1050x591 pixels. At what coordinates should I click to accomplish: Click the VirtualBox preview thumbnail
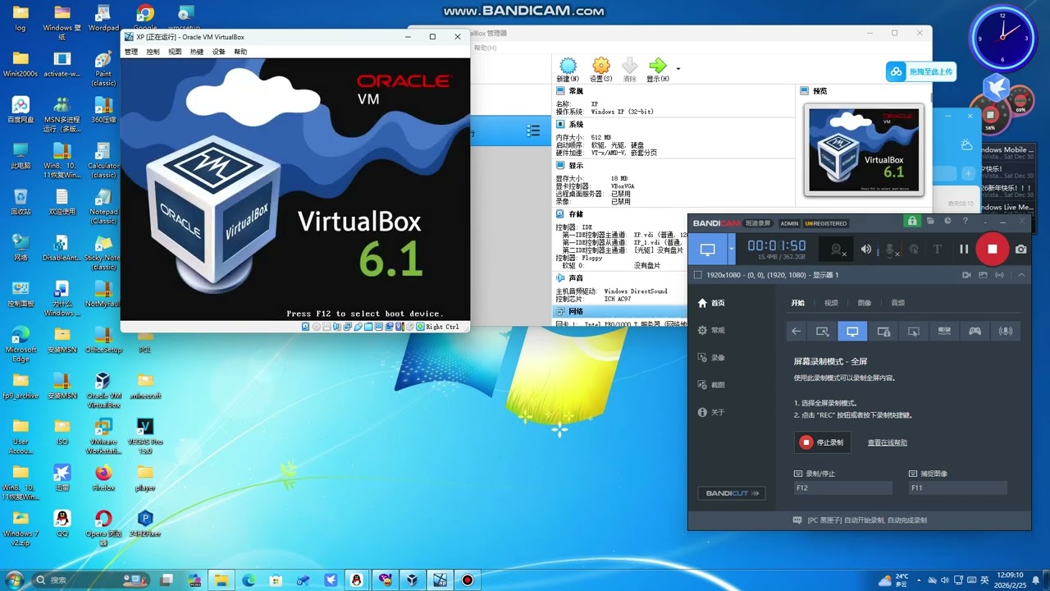pyautogui.click(x=864, y=150)
